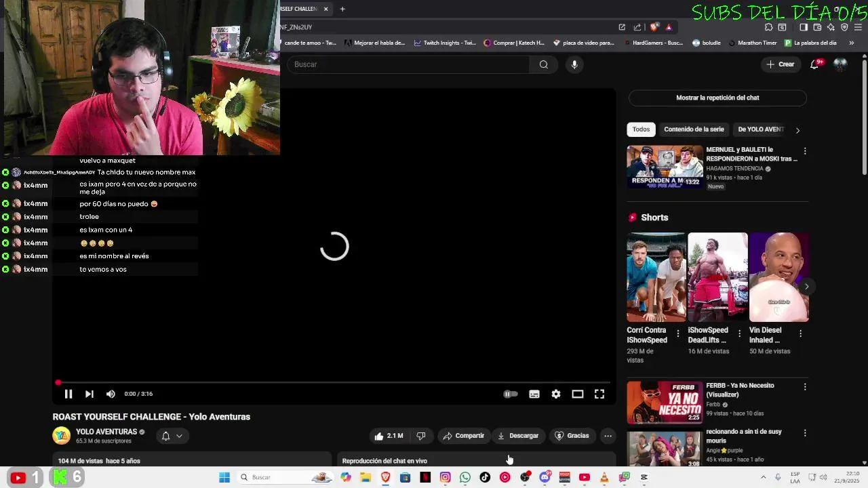Open options for recionando a sin ti video
Viewport: 868px width, 488px height.
pyautogui.click(x=805, y=433)
